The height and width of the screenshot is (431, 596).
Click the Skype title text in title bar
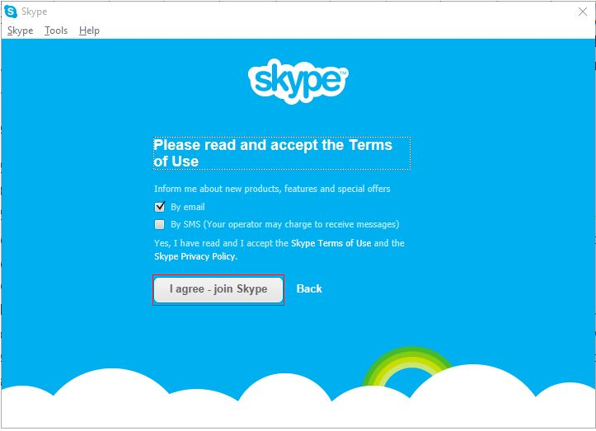click(34, 12)
